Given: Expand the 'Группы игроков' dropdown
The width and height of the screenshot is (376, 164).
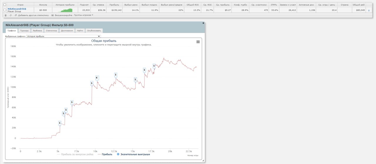Looking at the screenshot, I should [83, 15].
